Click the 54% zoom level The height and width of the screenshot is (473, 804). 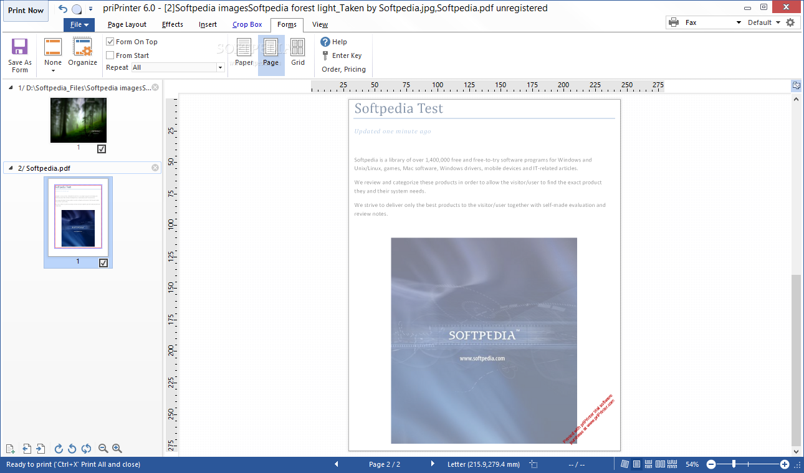tap(692, 464)
